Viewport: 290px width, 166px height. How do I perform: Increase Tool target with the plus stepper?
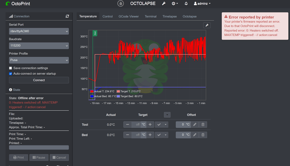pos(150,124)
